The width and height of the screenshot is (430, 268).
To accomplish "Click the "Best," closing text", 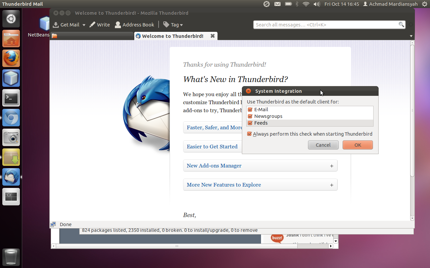I will 189,215.
